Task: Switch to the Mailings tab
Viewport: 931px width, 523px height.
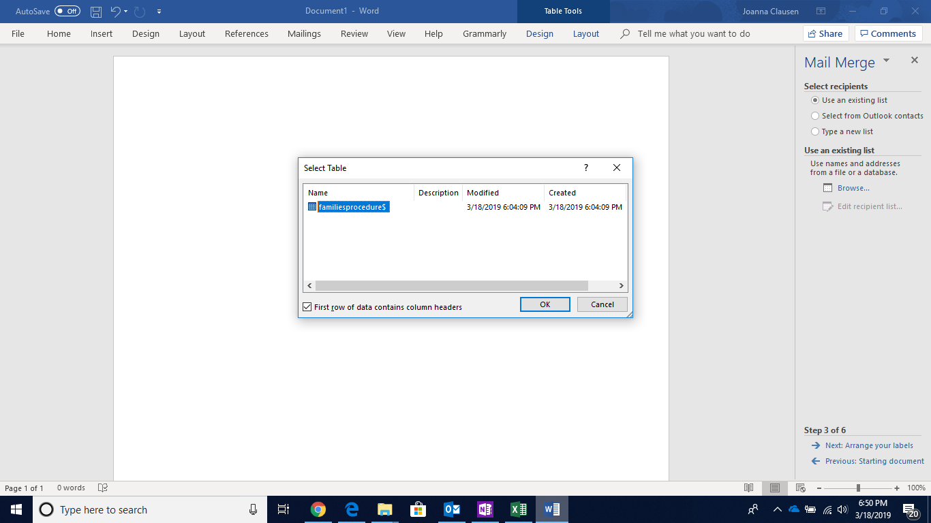Action: click(x=304, y=33)
